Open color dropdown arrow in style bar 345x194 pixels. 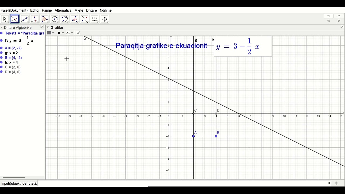pos(53,33)
